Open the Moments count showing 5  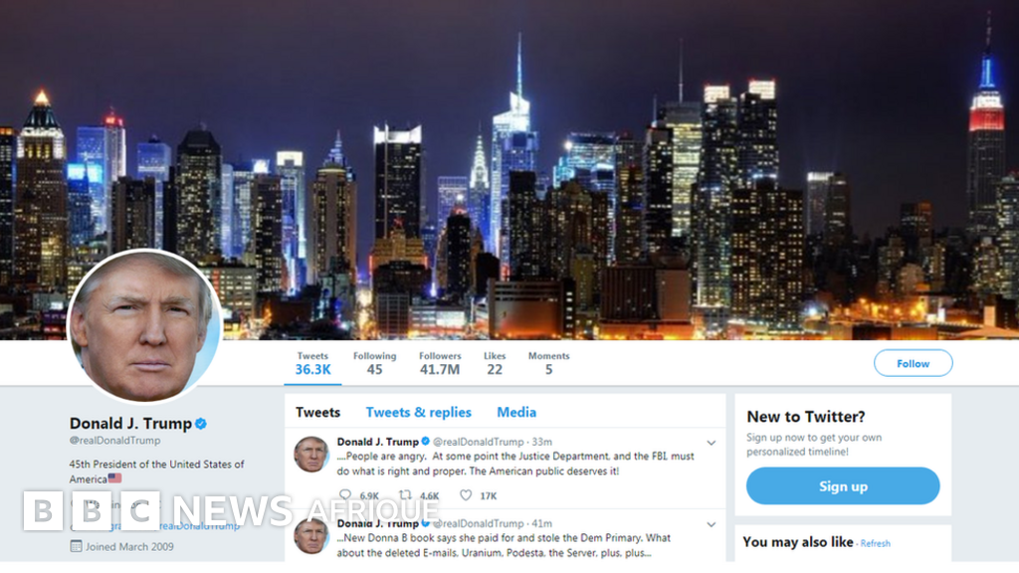(548, 364)
